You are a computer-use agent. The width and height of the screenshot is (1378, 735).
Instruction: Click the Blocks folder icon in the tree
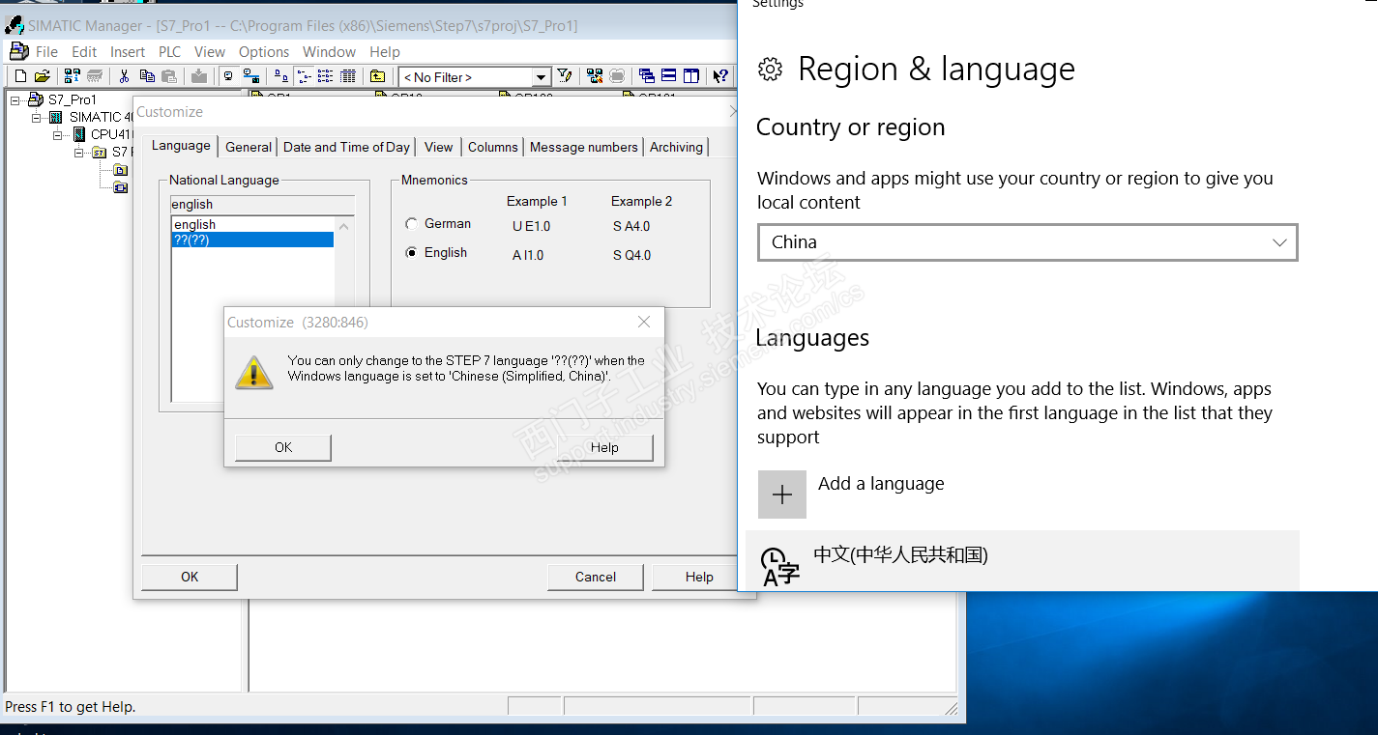point(120,187)
